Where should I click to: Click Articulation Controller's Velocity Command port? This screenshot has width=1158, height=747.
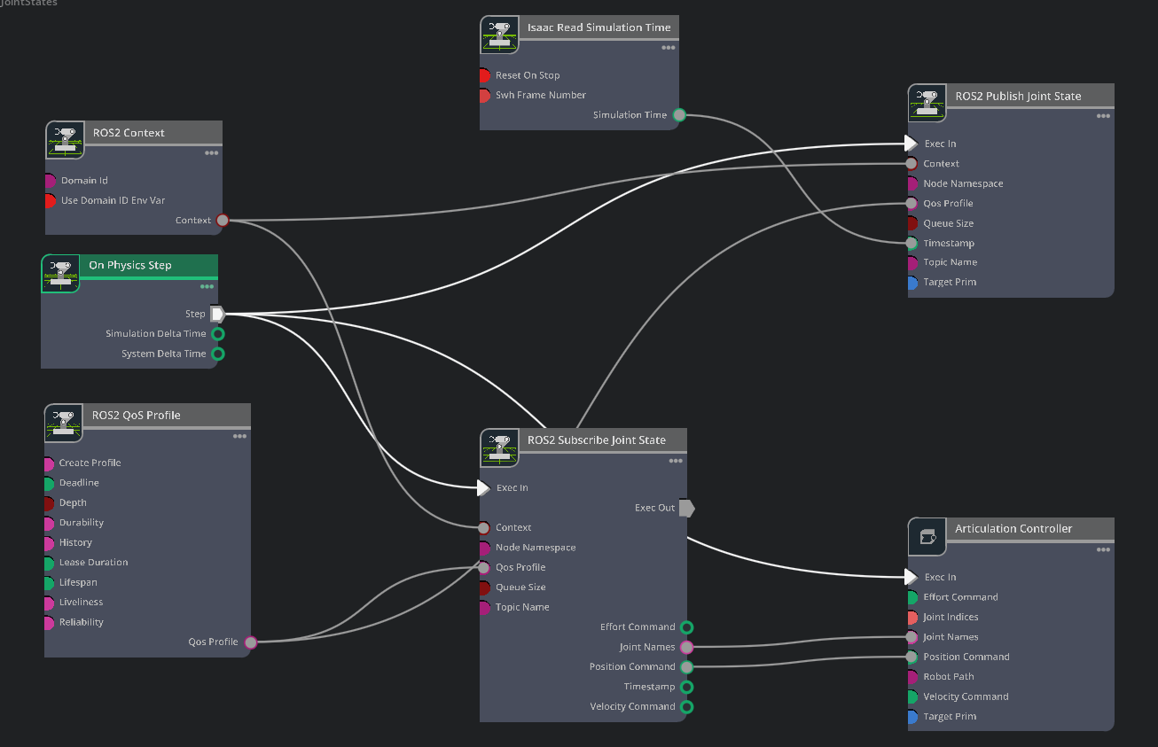[x=912, y=697]
